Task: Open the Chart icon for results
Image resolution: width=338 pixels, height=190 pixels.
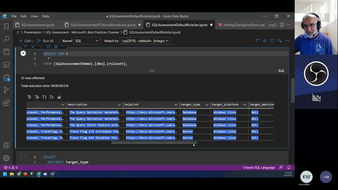Action: (59, 97)
